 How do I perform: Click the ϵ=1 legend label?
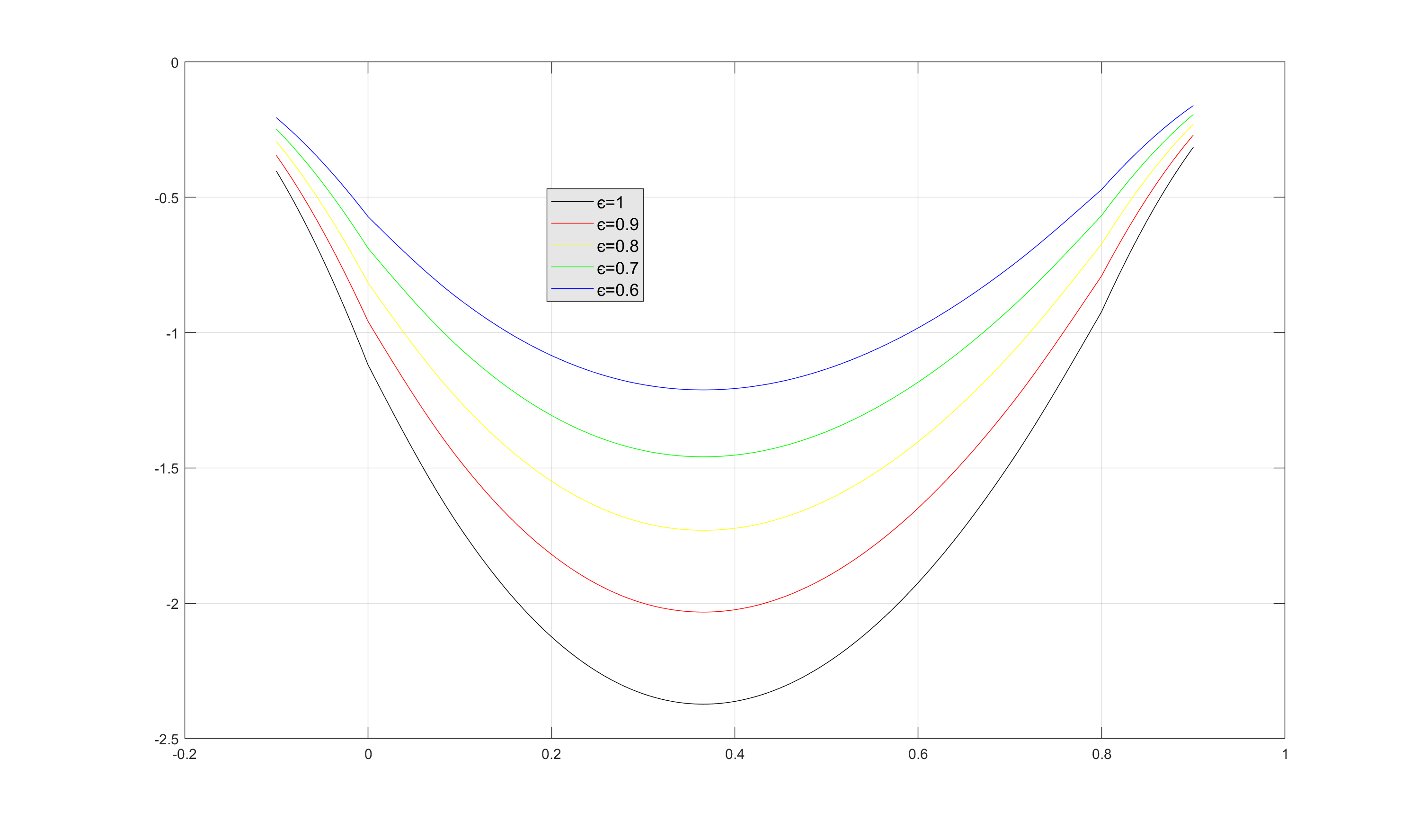610,203
